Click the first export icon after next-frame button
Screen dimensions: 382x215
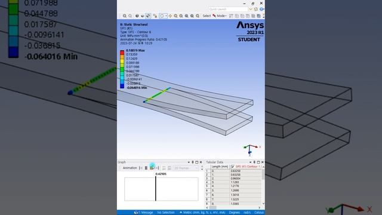[164, 168]
